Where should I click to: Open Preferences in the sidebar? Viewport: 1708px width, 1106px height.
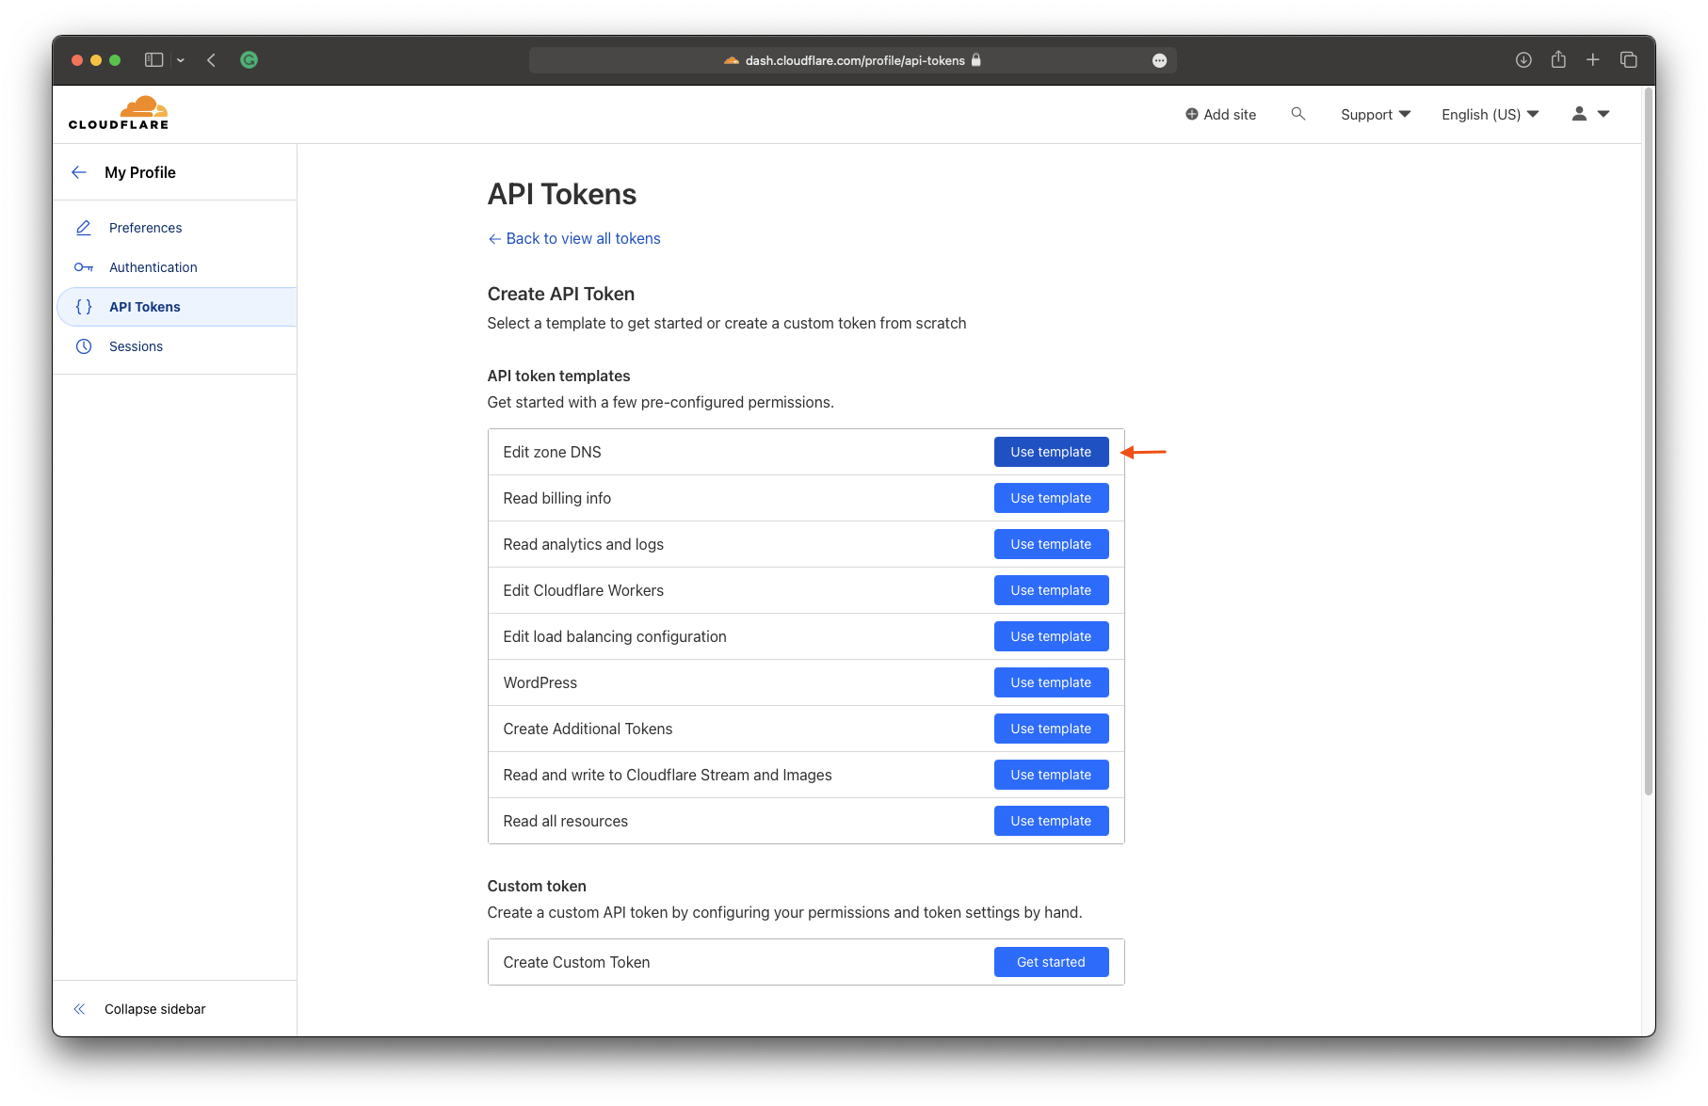145,228
